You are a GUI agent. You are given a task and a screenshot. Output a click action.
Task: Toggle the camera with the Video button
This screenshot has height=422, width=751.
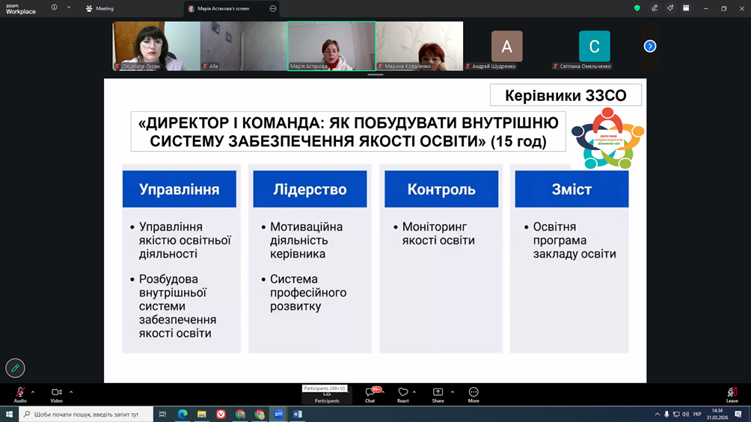click(x=56, y=393)
